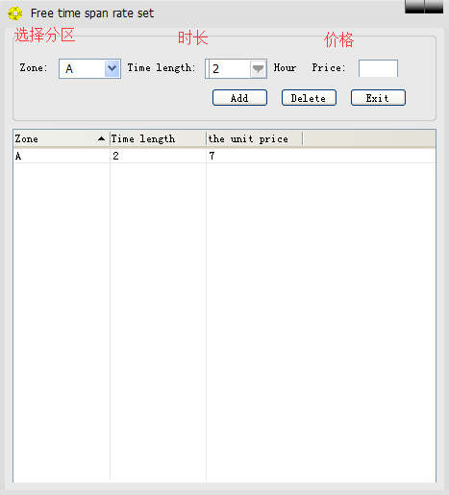Click the yellow application icon in title bar
449x495 pixels.
click(x=14, y=13)
